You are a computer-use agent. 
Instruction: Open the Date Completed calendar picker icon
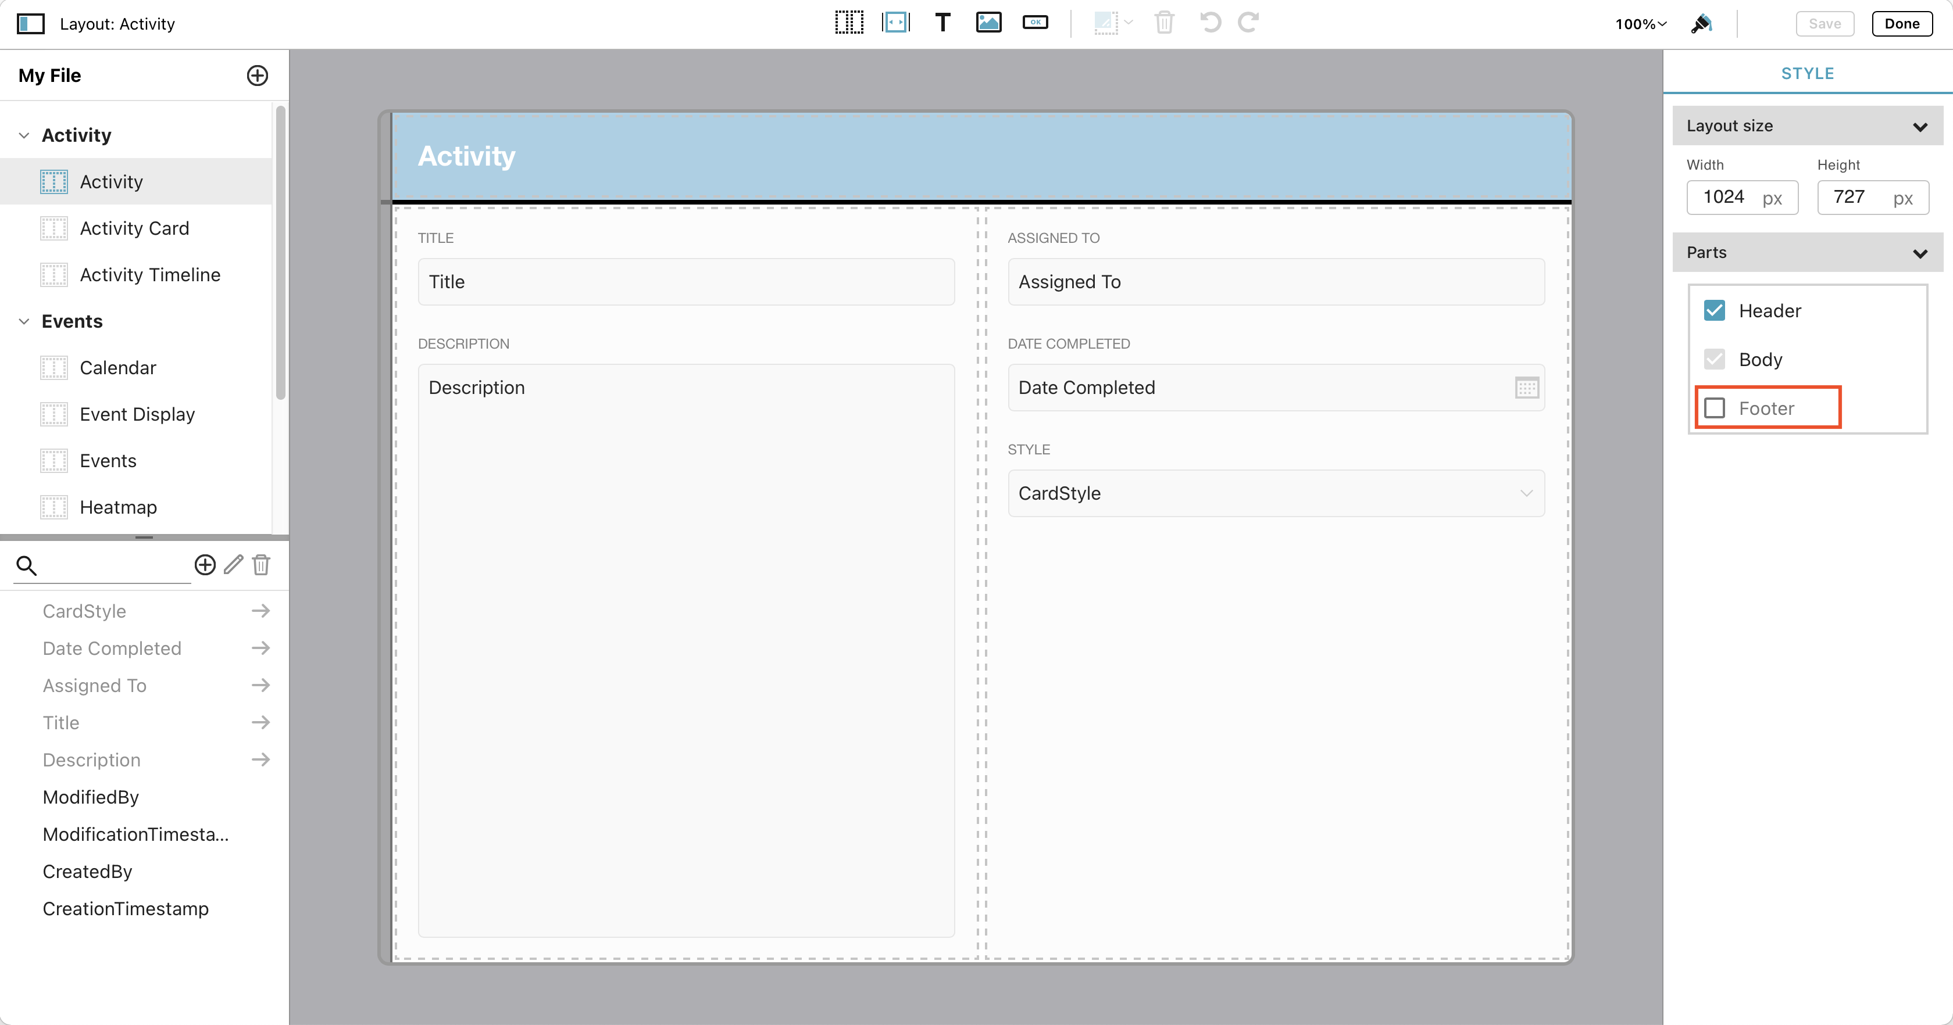1526,388
